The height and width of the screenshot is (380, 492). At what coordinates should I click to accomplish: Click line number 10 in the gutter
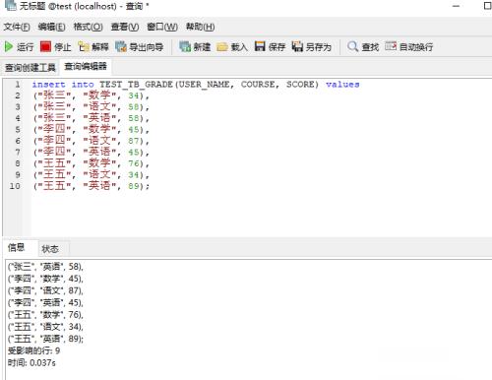pos(15,186)
